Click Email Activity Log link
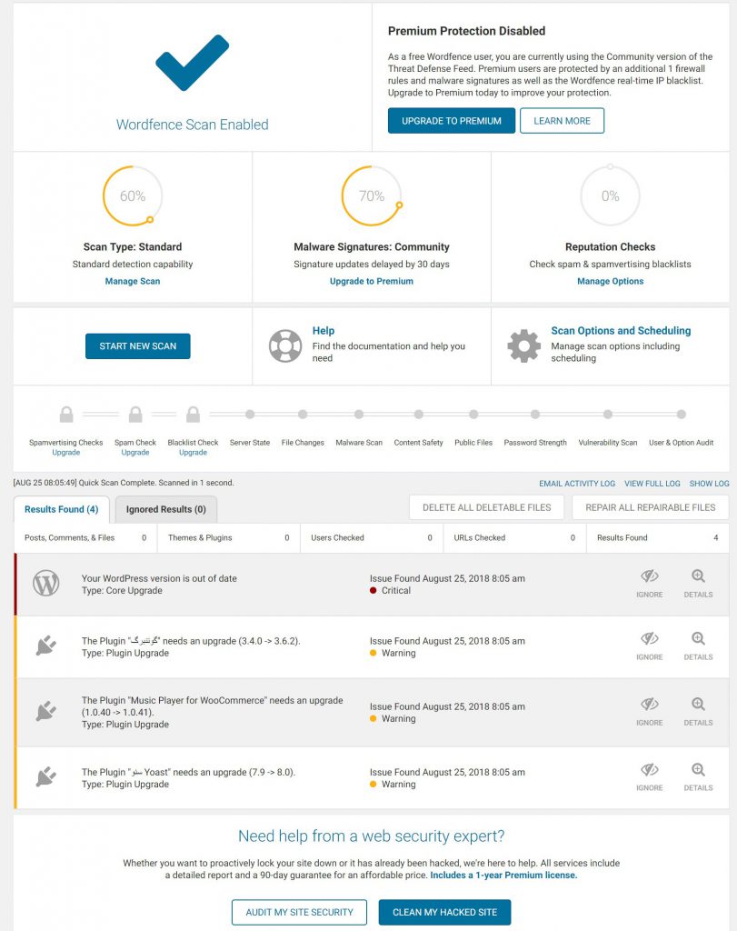Screen dimensions: 737x931 click(577, 484)
